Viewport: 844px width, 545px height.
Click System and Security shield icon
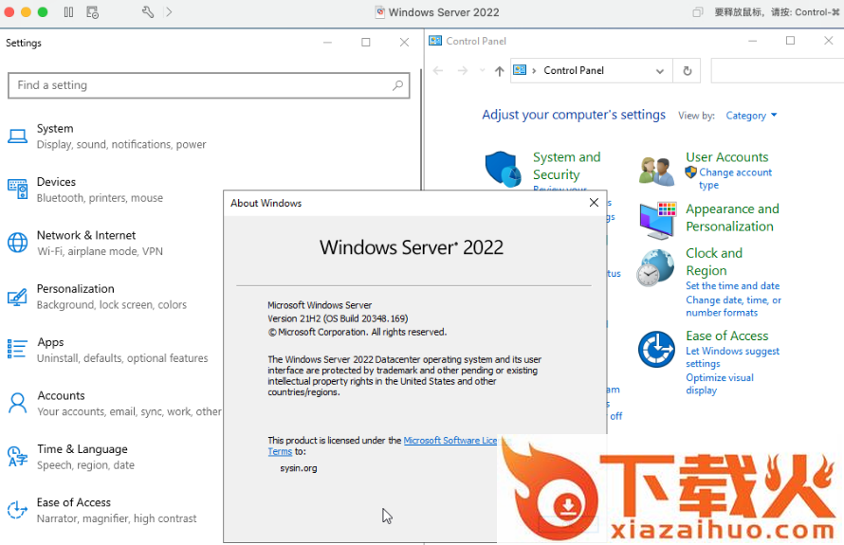coord(503,169)
